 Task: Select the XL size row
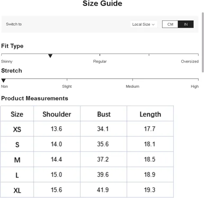tap(87, 190)
